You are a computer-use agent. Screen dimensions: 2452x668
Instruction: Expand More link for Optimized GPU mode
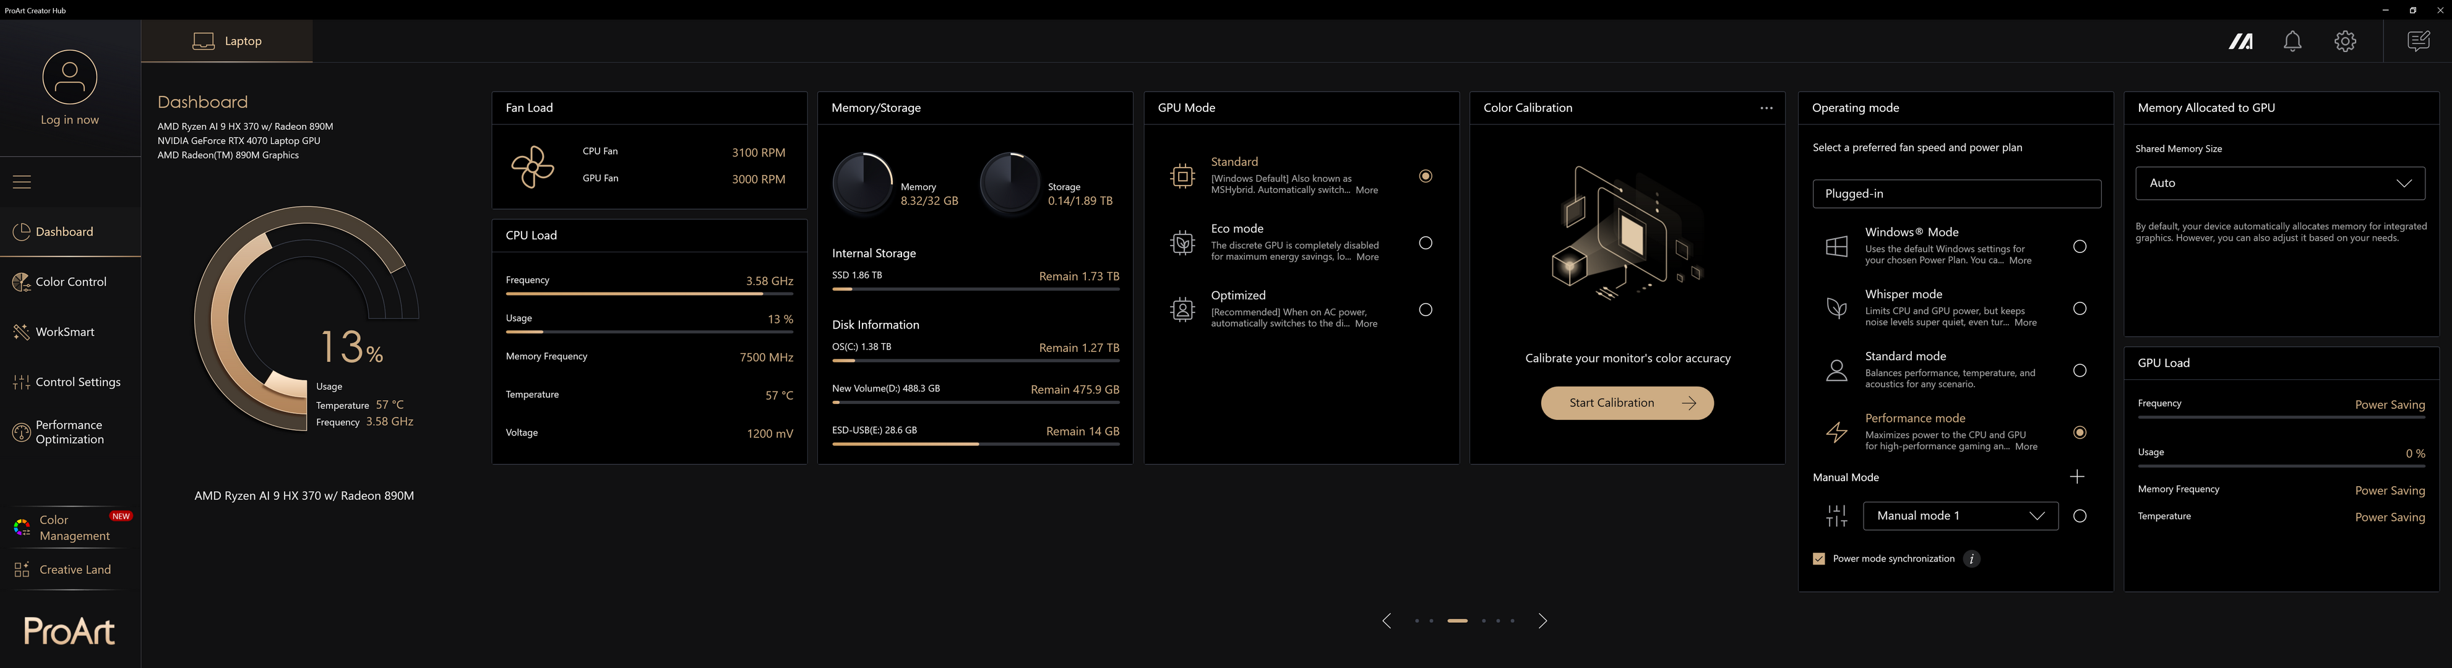1366,323
